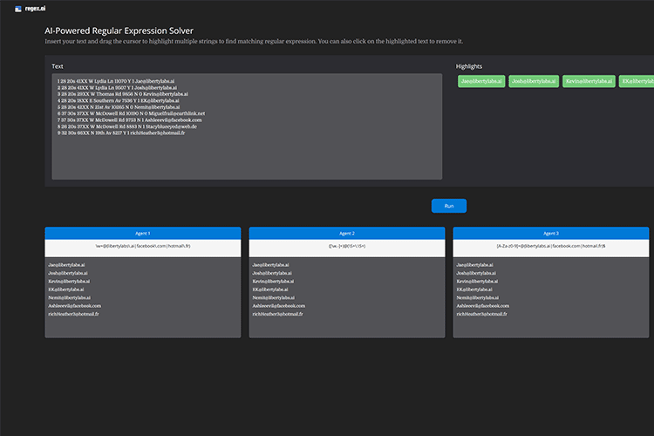Click Ashleeev@facebook.com in Agent 1 results

pyautogui.click(x=74, y=306)
